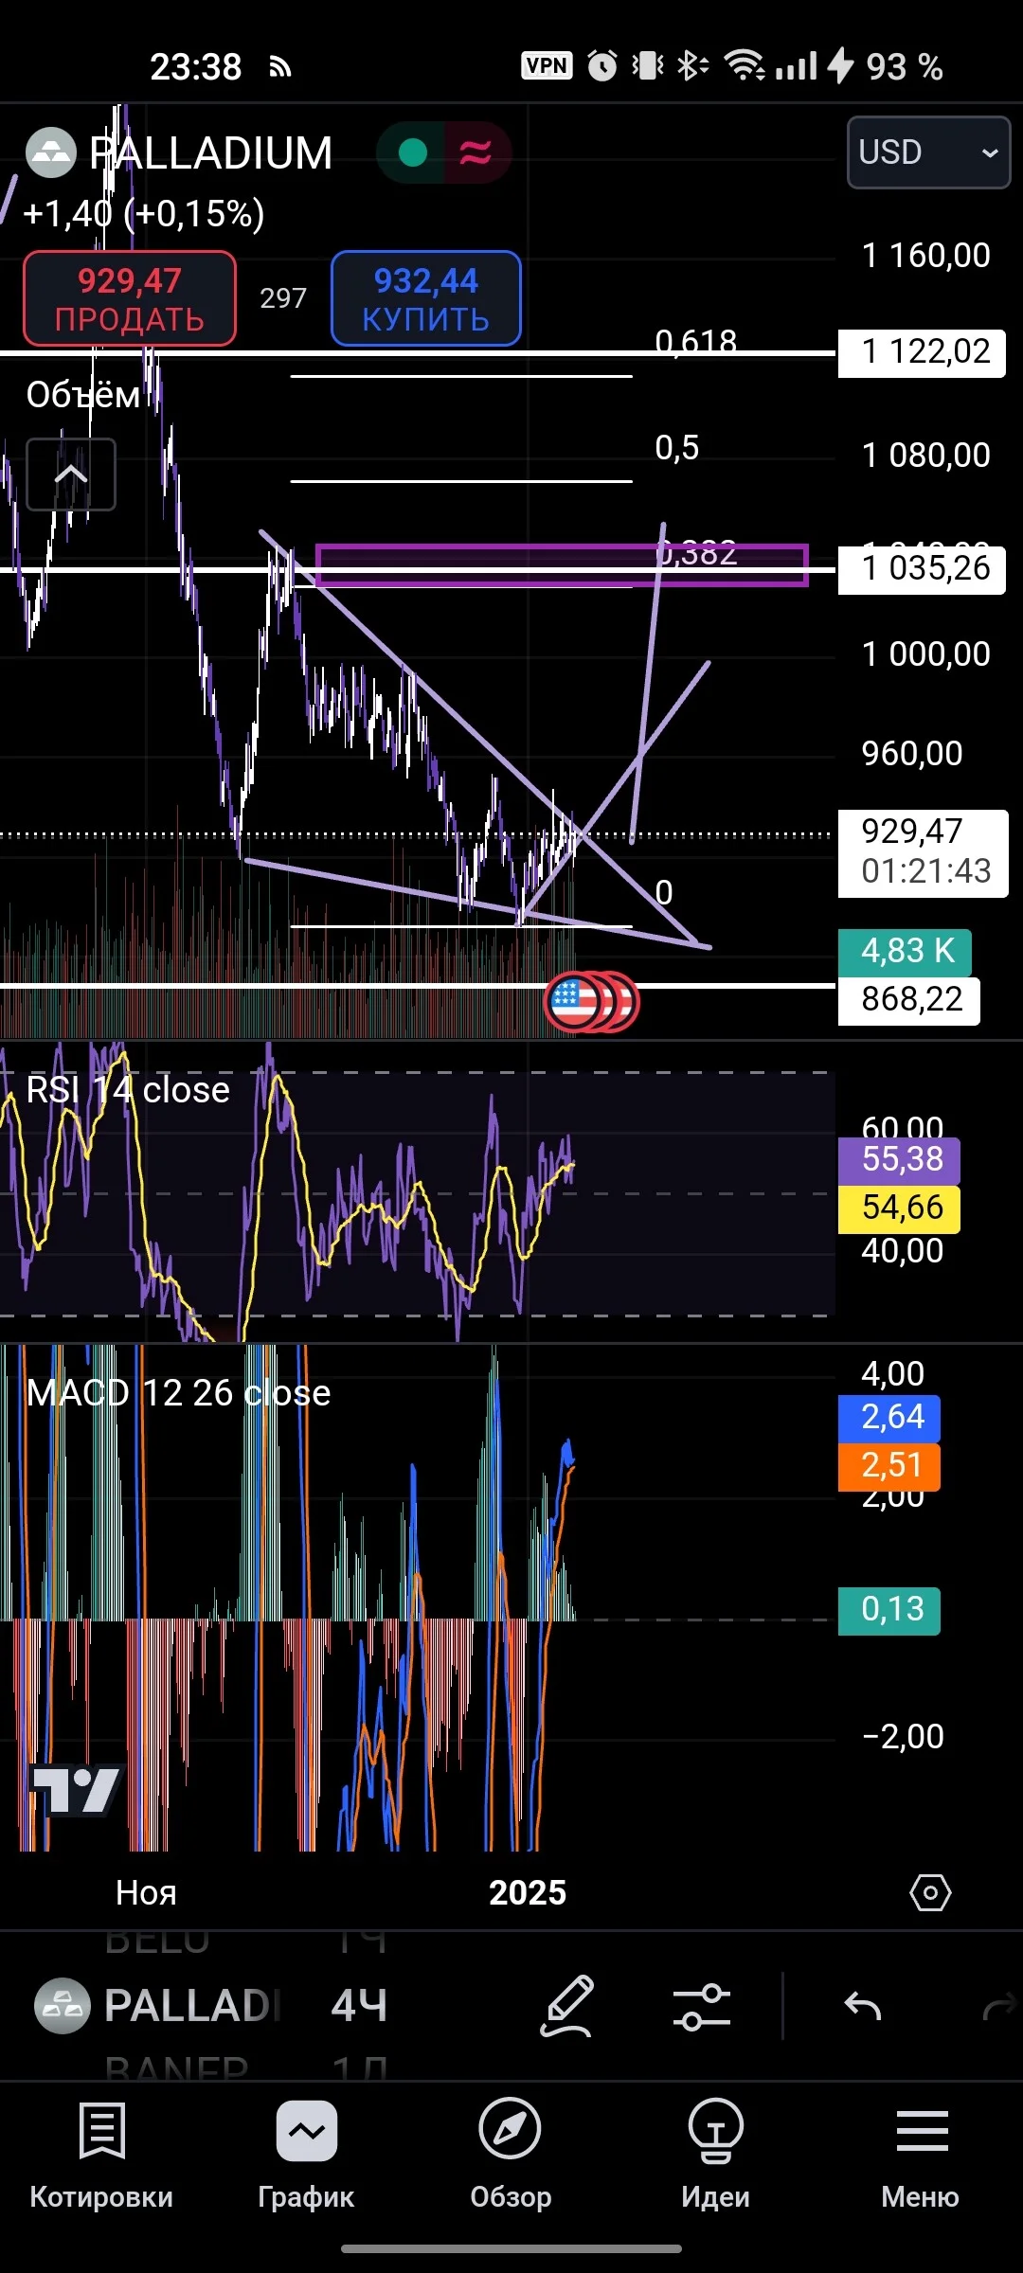Tap the blue MACD value 2,64 label
Image resolution: width=1023 pixels, height=2273 pixels.
click(x=889, y=1418)
